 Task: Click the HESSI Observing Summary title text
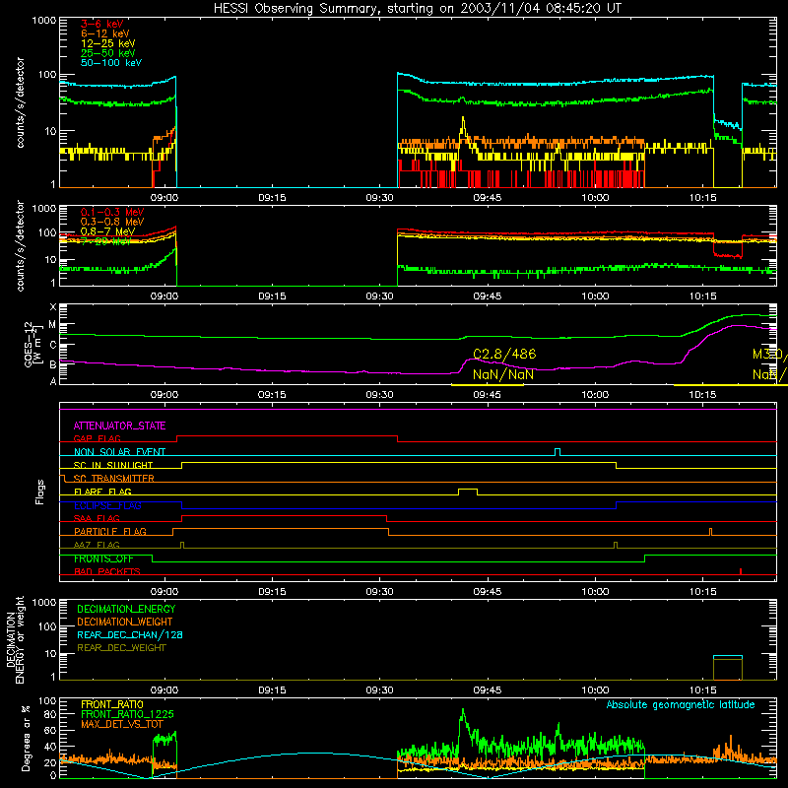click(417, 9)
